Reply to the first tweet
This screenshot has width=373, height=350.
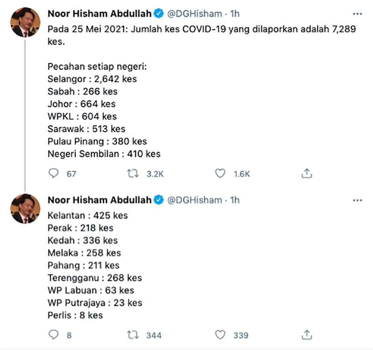(x=54, y=173)
